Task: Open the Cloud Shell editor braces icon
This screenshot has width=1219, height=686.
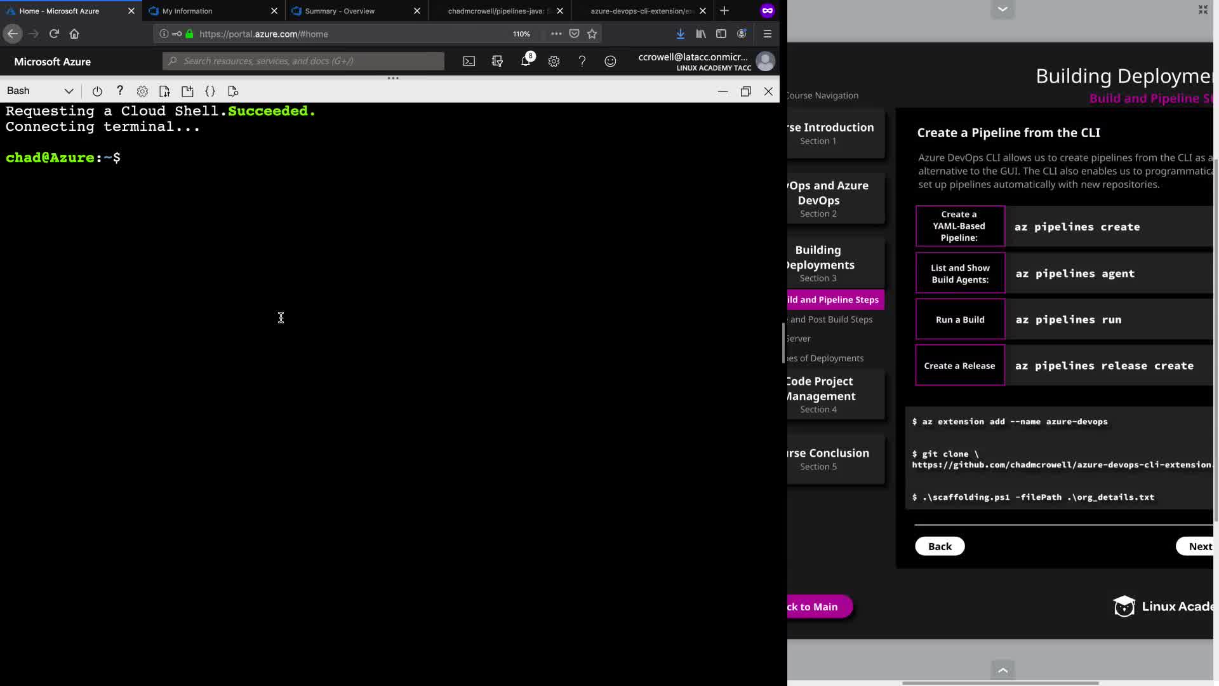Action: 210,91
